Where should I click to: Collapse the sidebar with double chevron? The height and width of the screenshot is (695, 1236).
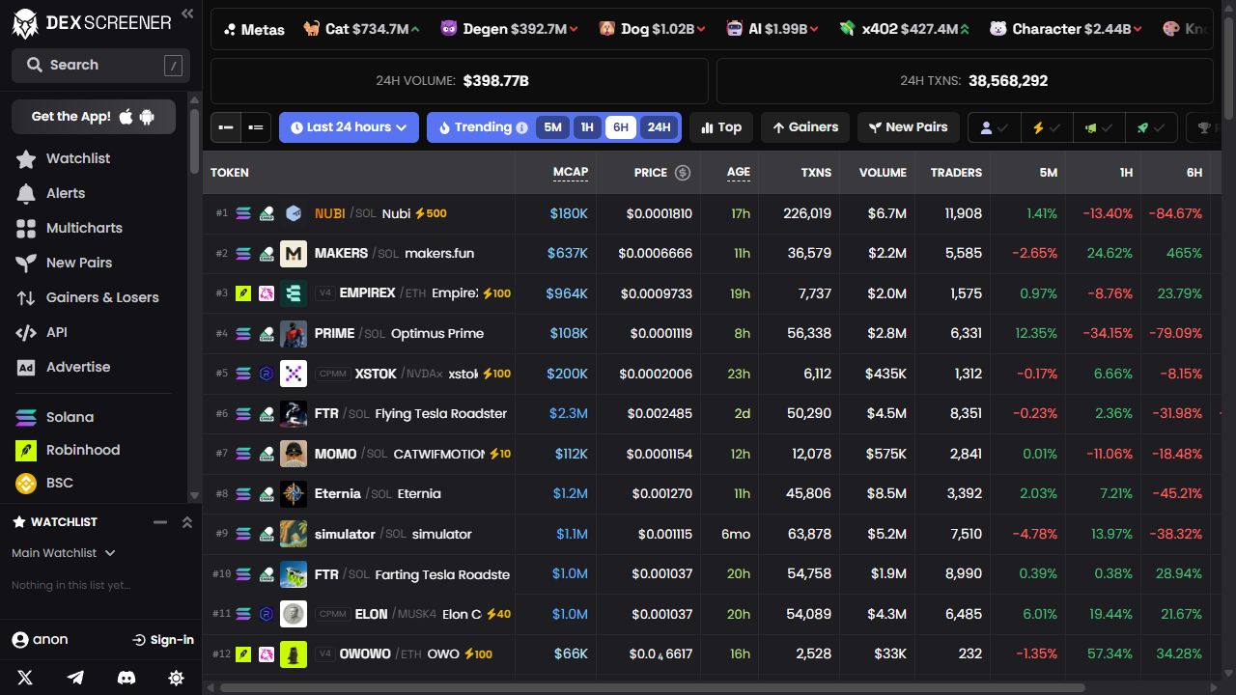point(187,14)
